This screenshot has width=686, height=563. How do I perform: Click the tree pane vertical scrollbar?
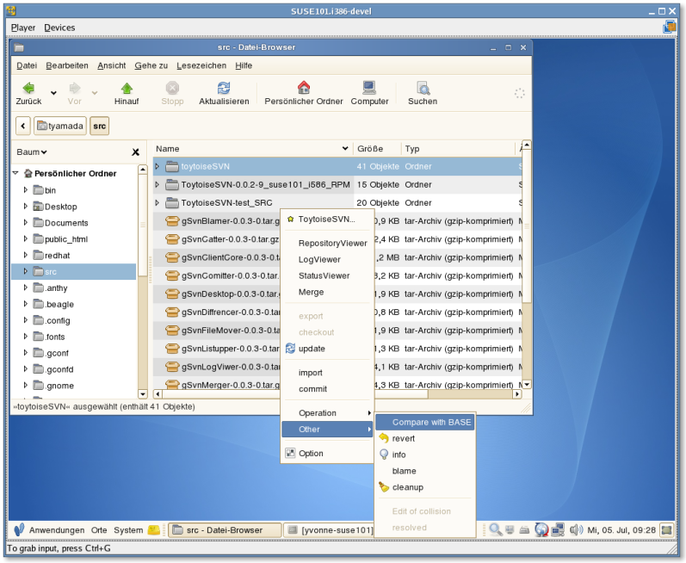pos(143,281)
